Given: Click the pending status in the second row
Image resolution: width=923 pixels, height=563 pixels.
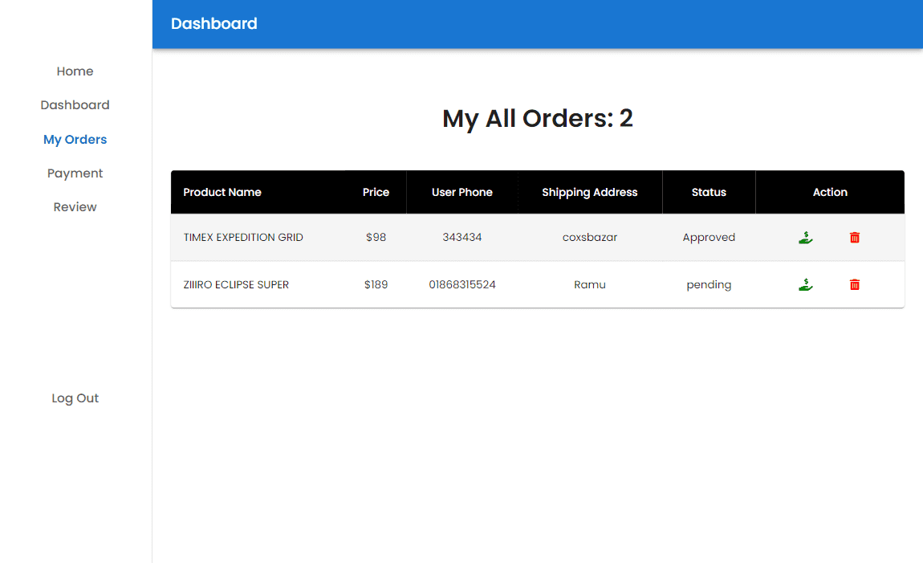Looking at the screenshot, I should coord(709,284).
